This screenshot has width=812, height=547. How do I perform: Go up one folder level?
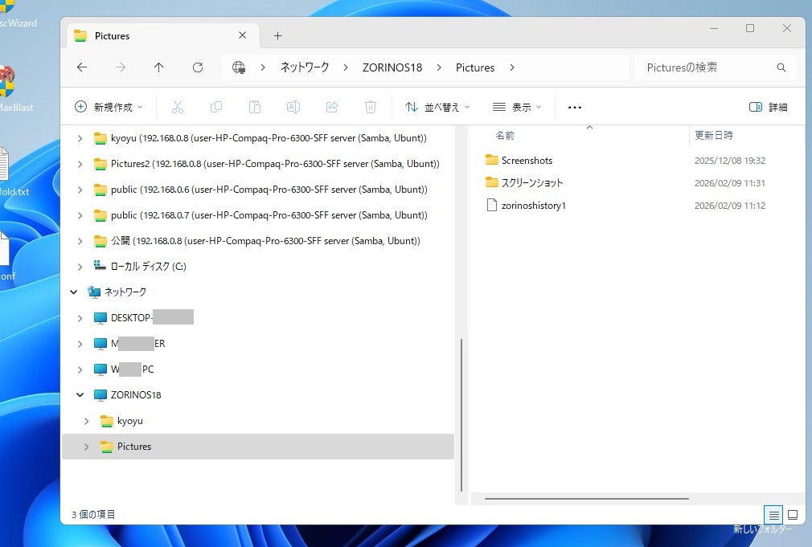(x=159, y=67)
